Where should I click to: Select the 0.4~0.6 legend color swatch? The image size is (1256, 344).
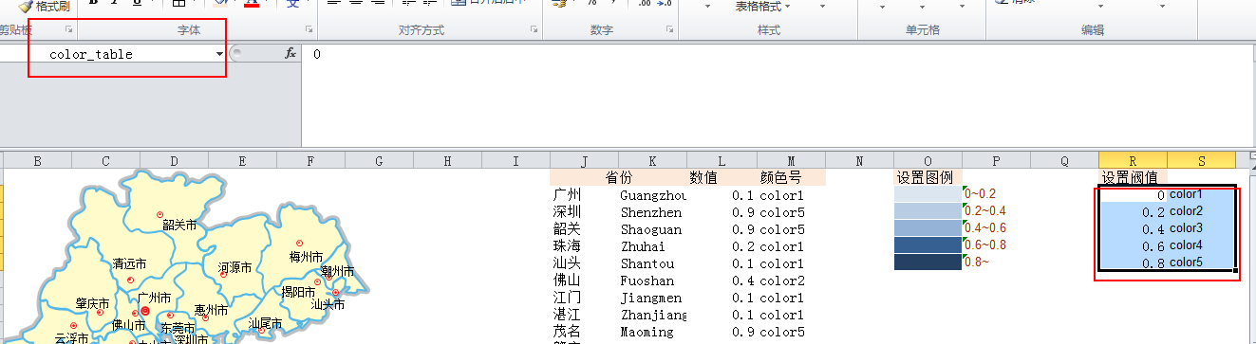pyautogui.click(x=928, y=227)
